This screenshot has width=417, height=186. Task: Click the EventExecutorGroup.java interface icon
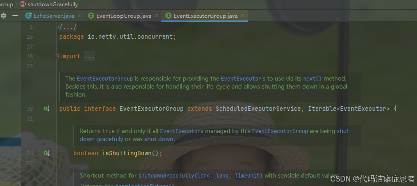pyautogui.click(x=168, y=16)
